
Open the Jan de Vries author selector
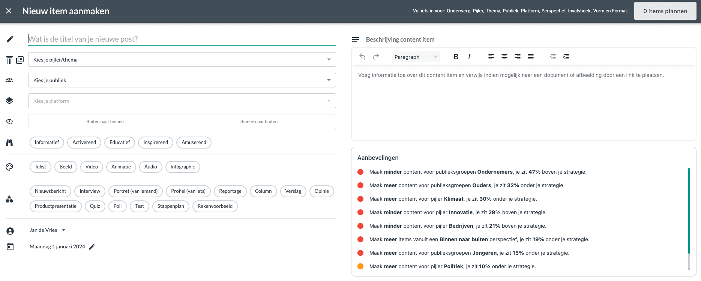(48, 230)
